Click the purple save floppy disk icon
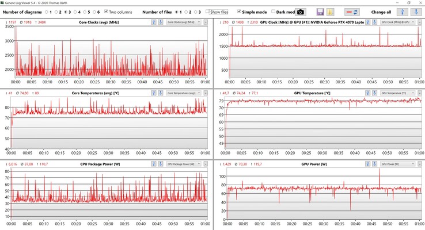This screenshot has height=230, width=425. [320, 12]
